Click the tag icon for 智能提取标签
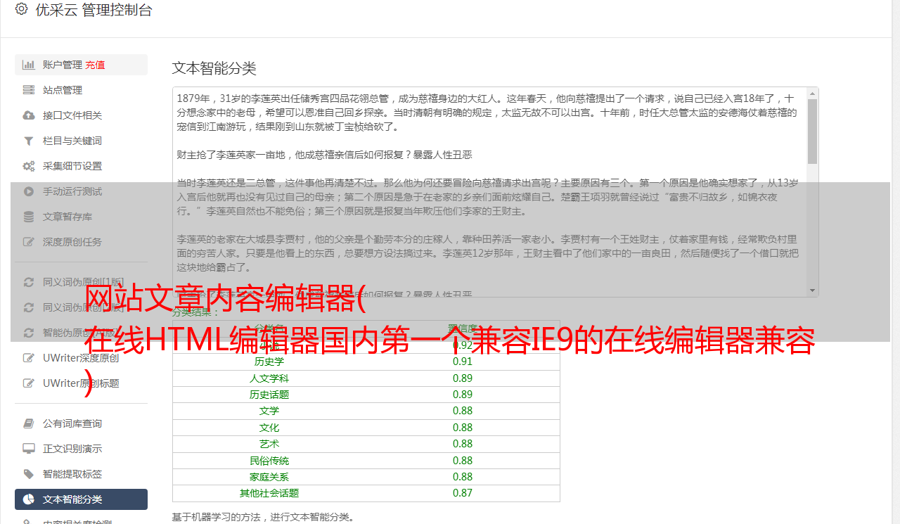The height and width of the screenshot is (524, 900). [29, 474]
